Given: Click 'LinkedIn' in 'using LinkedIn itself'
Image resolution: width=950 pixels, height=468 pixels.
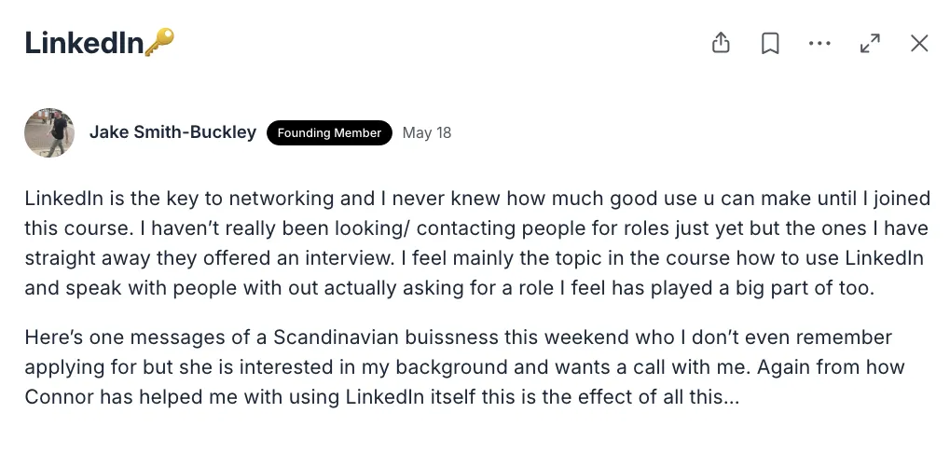Looking at the screenshot, I should [x=385, y=396].
